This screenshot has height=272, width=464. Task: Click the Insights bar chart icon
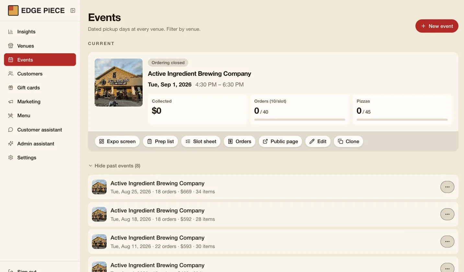11,32
